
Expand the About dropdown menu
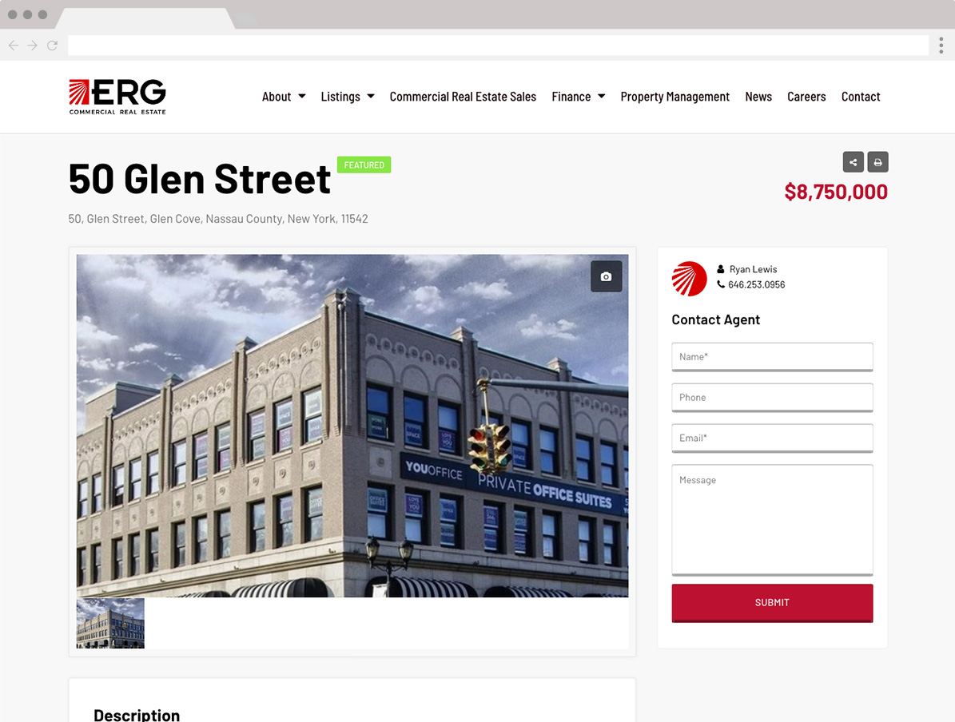pos(284,97)
